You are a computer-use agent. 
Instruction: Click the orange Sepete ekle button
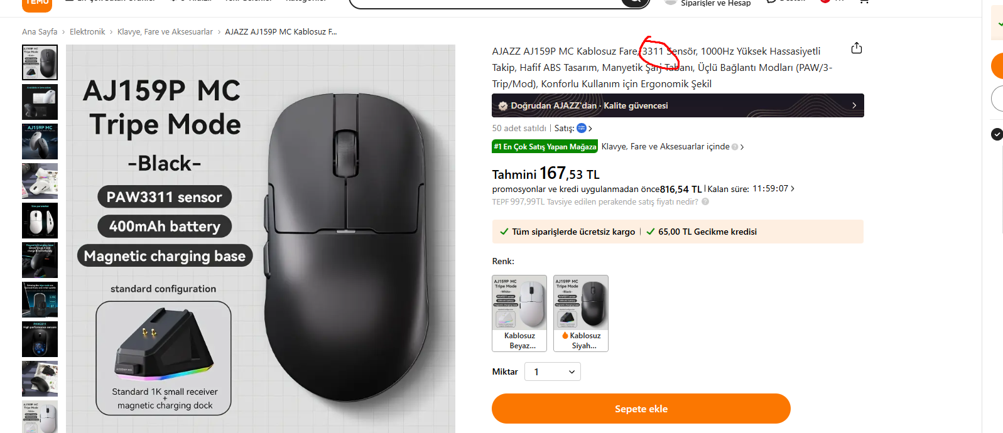(641, 409)
